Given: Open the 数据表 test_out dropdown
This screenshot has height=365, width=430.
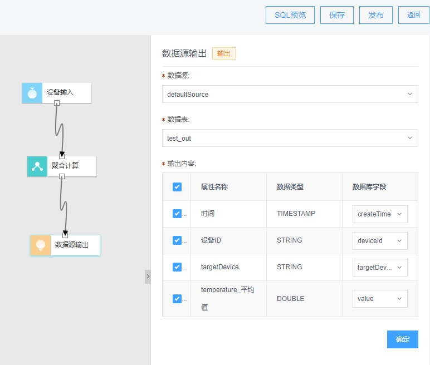Looking at the screenshot, I should point(290,138).
